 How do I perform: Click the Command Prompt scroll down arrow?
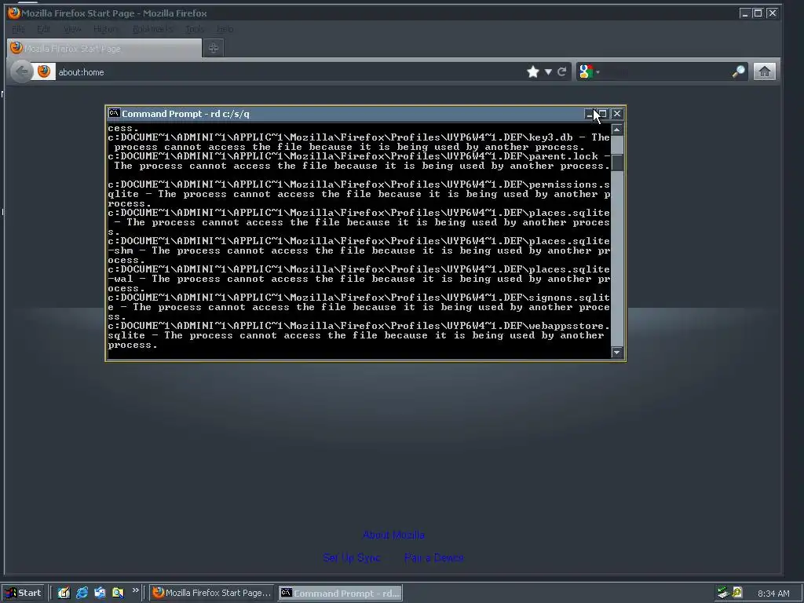(x=617, y=353)
